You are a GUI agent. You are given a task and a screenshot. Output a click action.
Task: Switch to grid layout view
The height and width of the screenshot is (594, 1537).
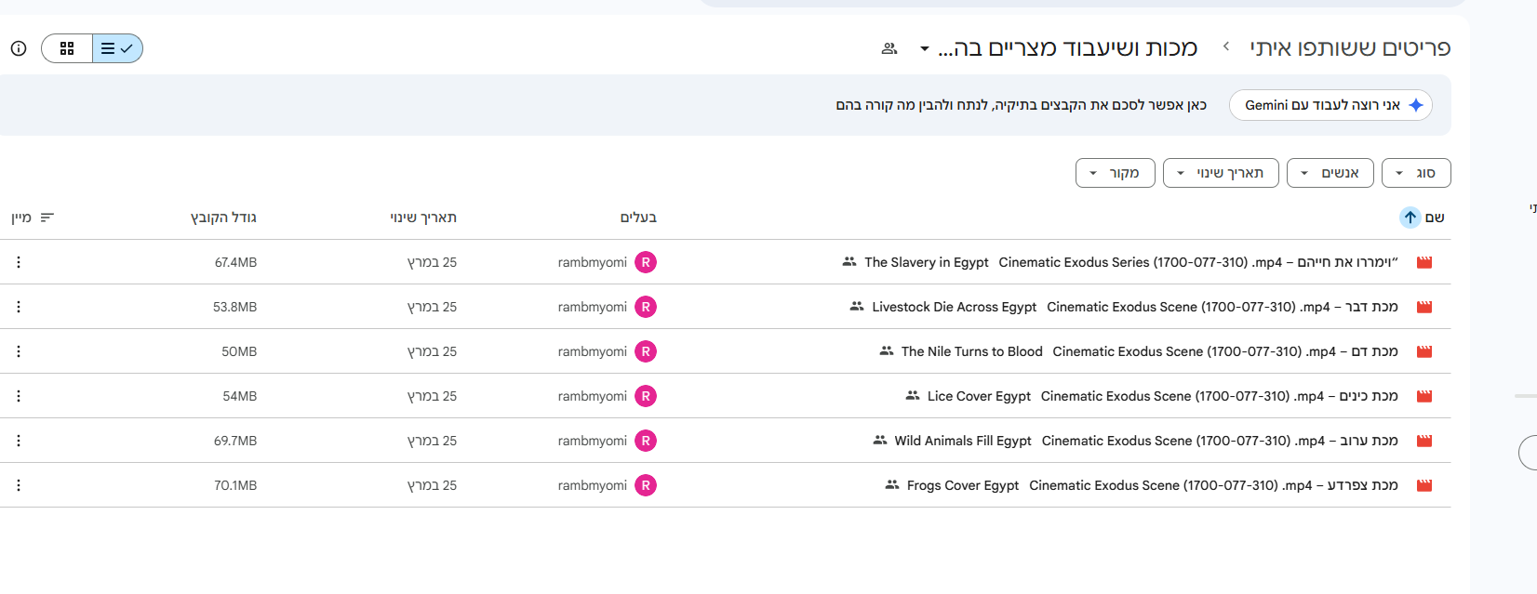point(67,48)
